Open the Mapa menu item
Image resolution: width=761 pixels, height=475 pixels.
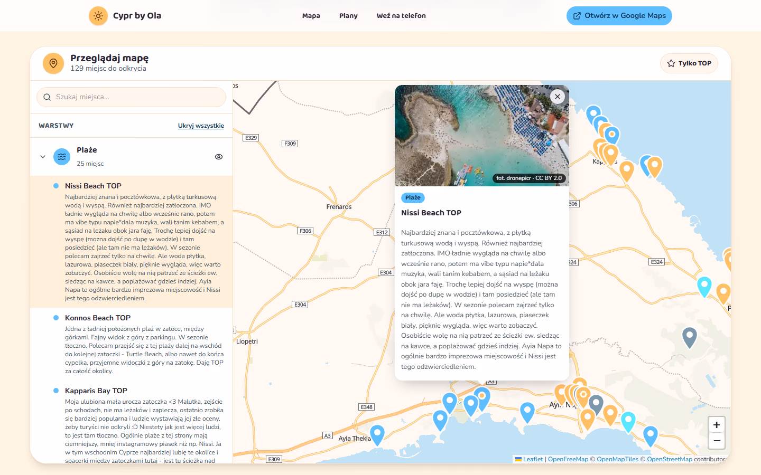[311, 16]
